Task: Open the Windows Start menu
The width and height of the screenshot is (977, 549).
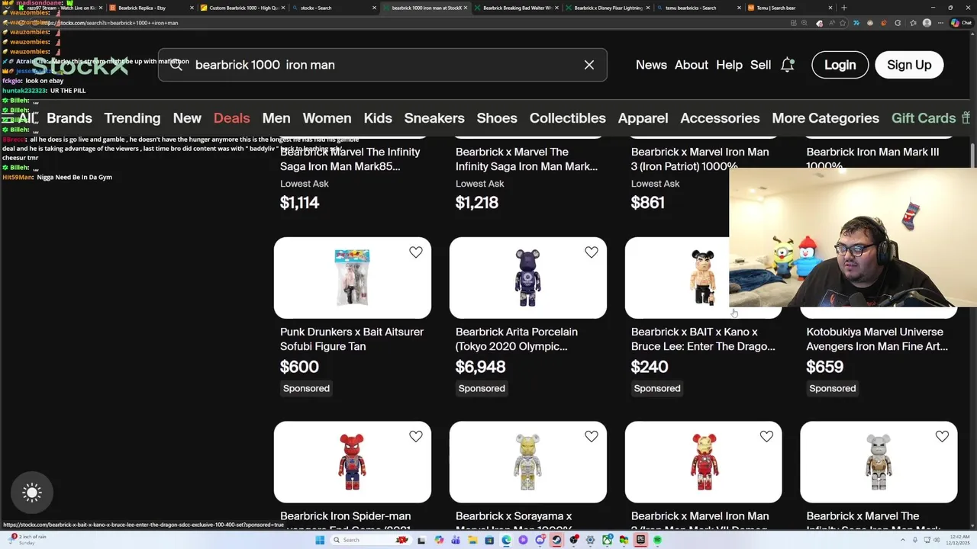Action: tap(320, 540)
